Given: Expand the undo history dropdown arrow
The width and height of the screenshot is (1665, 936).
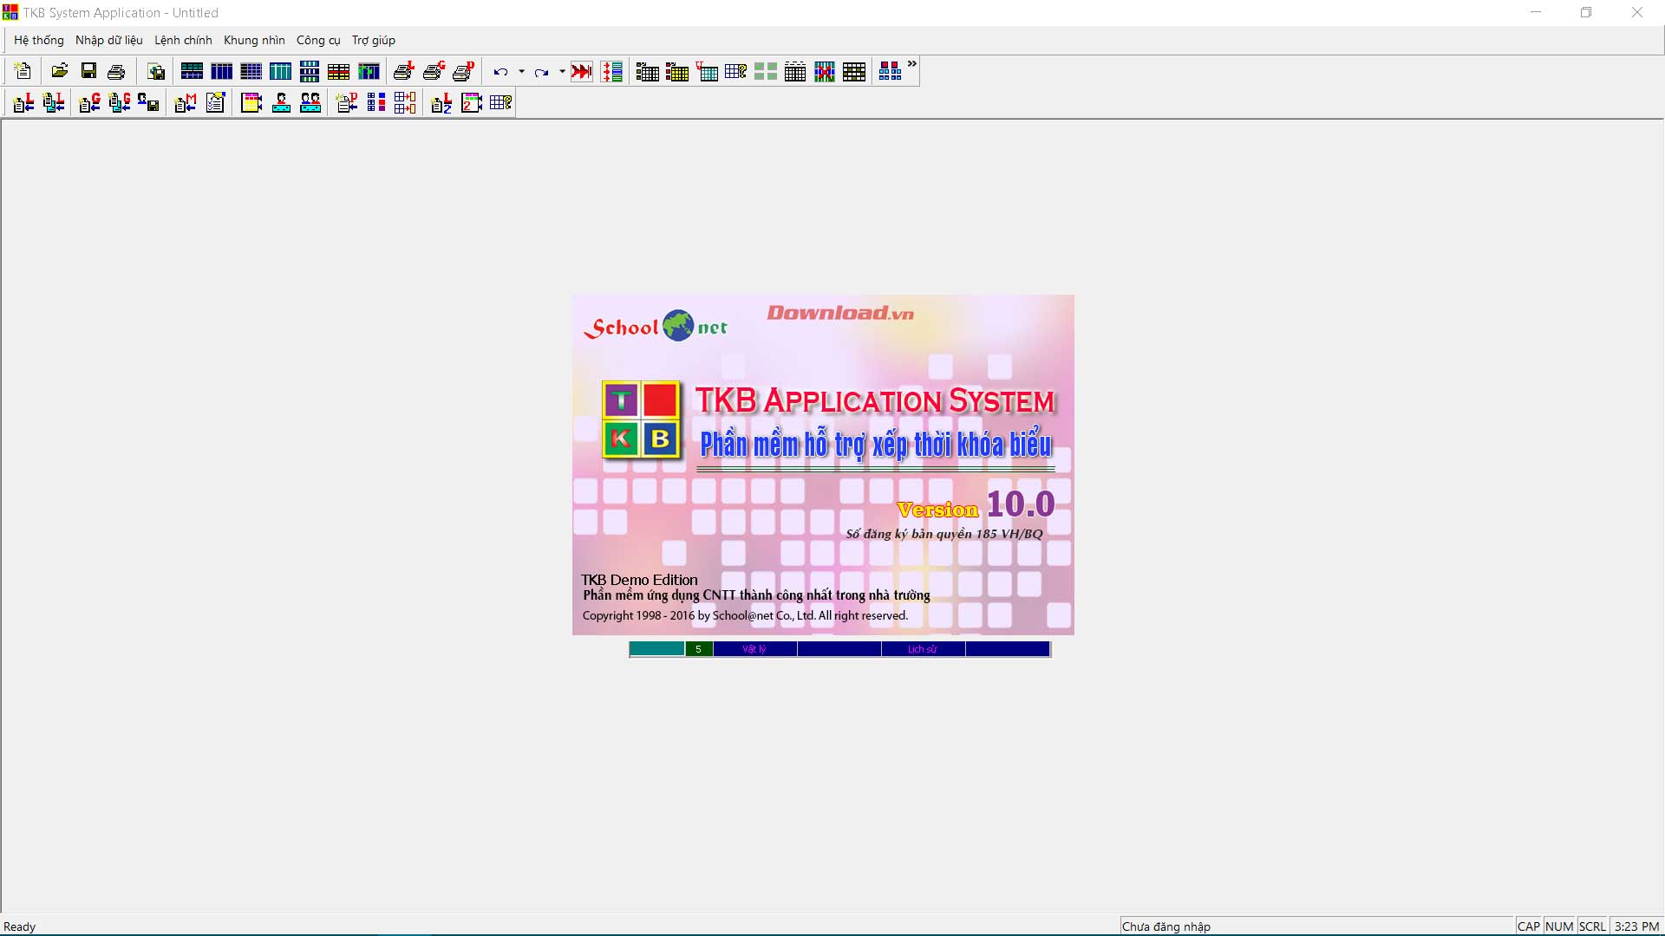Looking at the screenshot, I should point(521,72).
